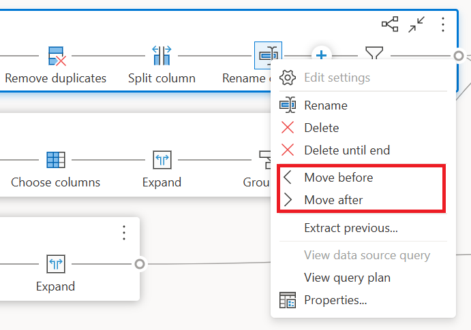The width and height of the screenshot is (471, 330).
Task: Click the filter funnel step icon
Action: 374,55
